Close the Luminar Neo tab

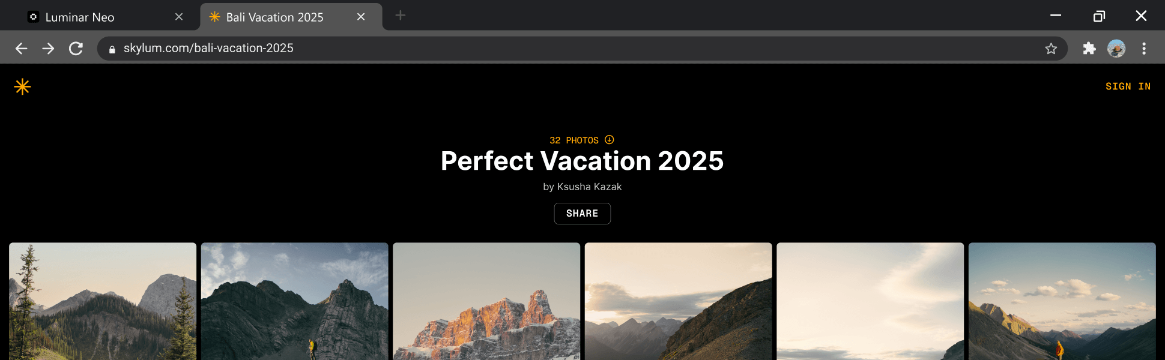pos(179,17)
